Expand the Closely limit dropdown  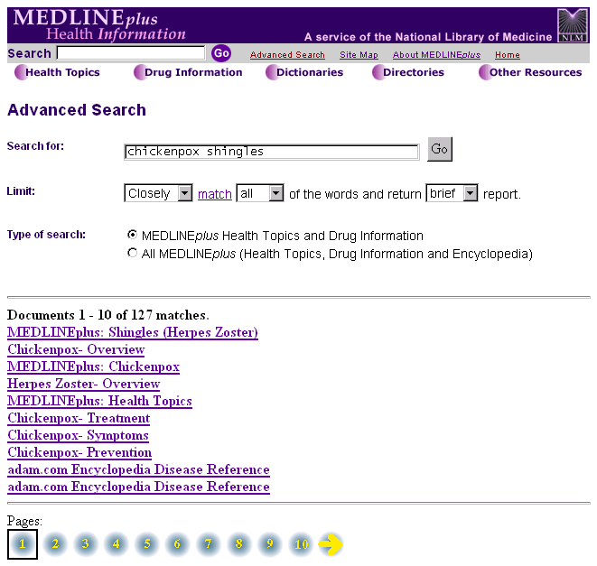(x=158, y=193)
